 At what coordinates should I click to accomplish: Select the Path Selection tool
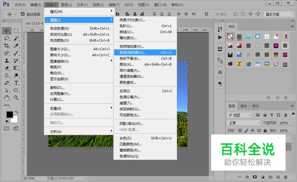tap(7, 91)
